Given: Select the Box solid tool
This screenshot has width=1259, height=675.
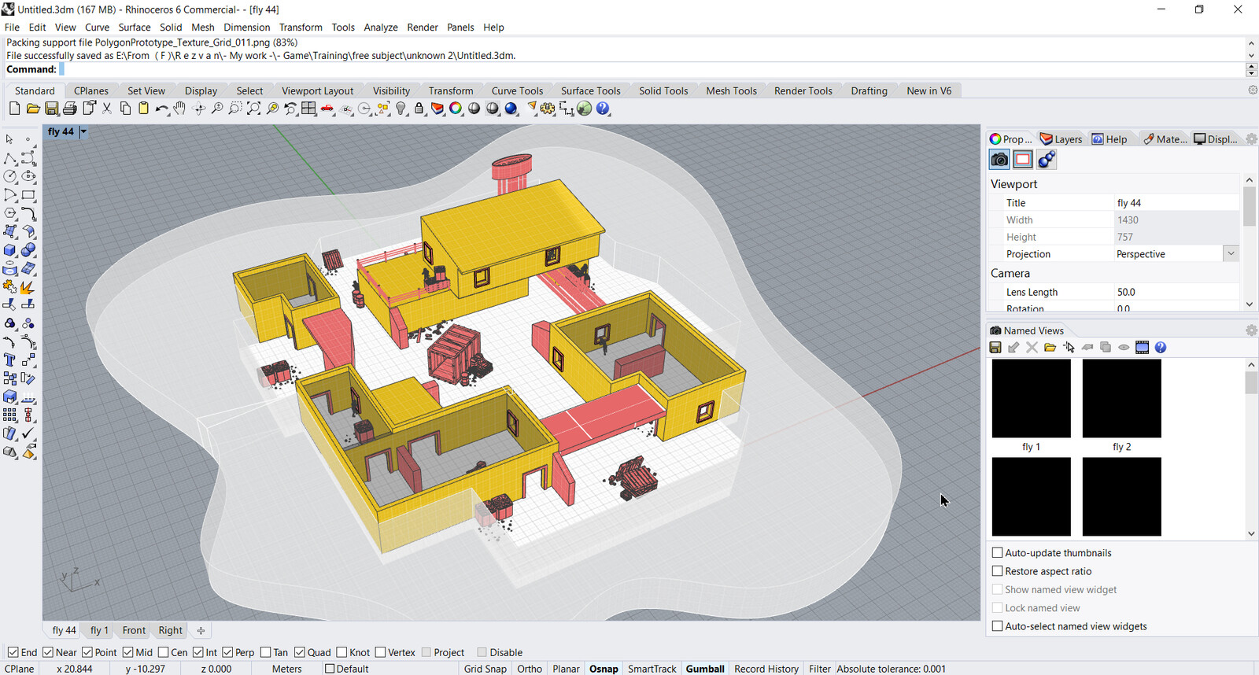Looking at the screenshot, I should click(10, 250).
